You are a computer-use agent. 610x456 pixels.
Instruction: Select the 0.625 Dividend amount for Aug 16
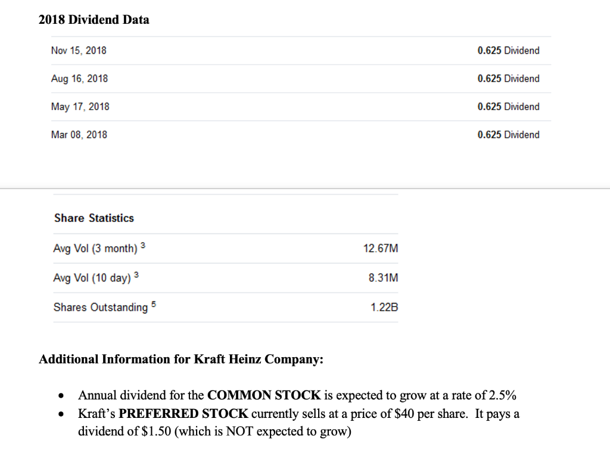click(508, 79)
